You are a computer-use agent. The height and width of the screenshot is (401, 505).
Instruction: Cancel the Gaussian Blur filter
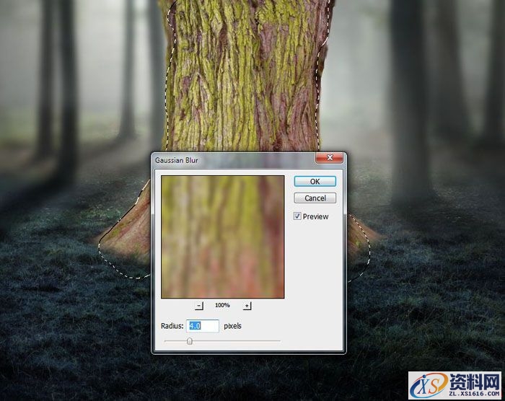pos(315,198)
